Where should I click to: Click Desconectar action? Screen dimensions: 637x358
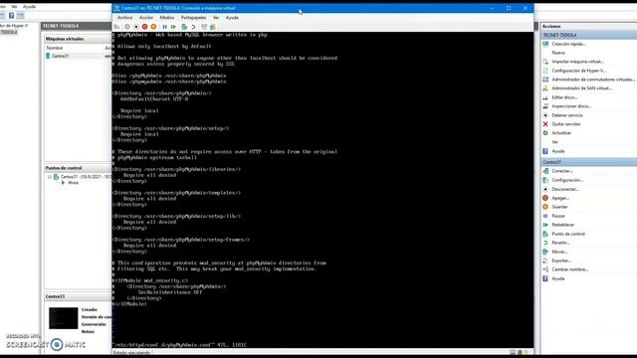point(565,189)
